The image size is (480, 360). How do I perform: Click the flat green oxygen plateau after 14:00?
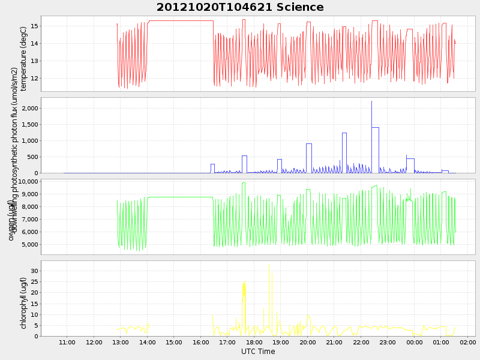pyautogui.click(x=180, y=197)
